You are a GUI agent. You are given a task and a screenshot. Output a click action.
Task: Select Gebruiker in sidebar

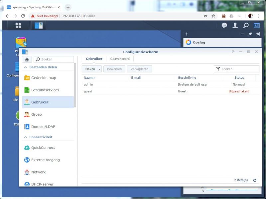coord(48,102)
